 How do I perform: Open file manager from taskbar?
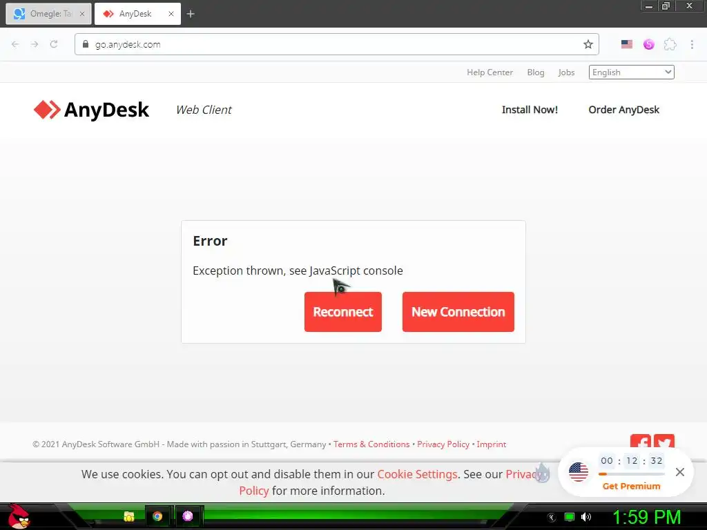click(129, 516)
